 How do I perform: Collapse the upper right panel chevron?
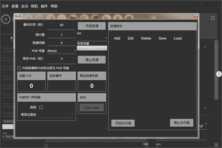[x=205, y=47]
